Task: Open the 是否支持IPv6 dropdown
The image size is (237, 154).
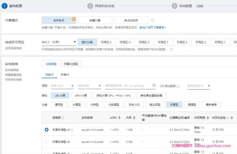Action: pyautogui.click(x=199, y=86)
